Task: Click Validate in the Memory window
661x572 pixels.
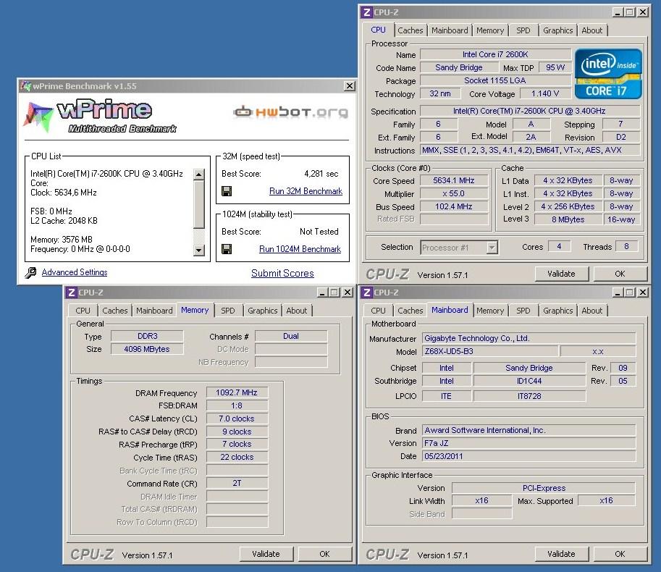Action: [x=266, y=554]
